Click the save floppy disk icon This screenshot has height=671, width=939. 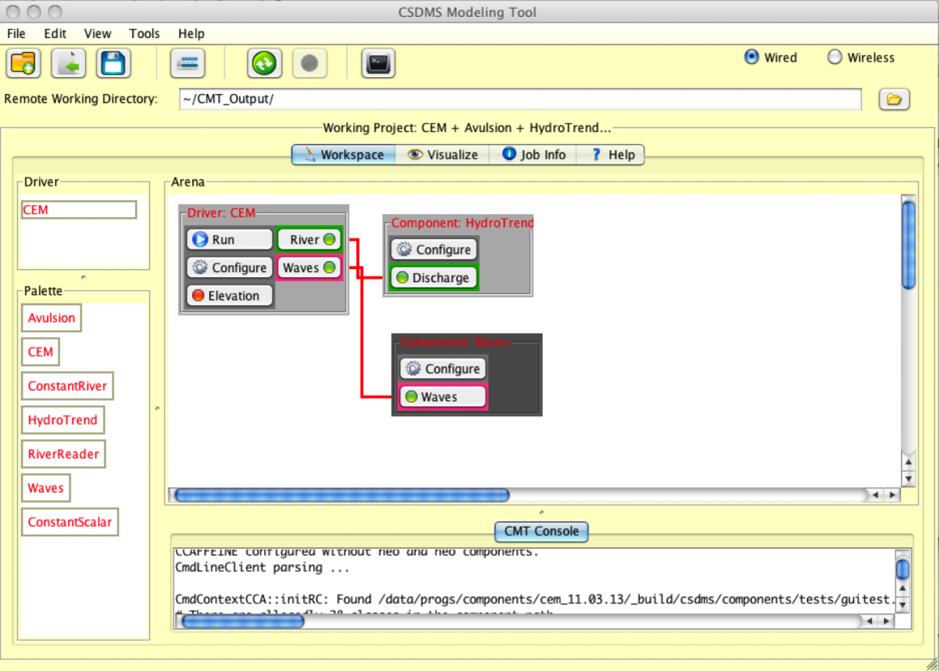pyautogui.click(x=113, y=63)
